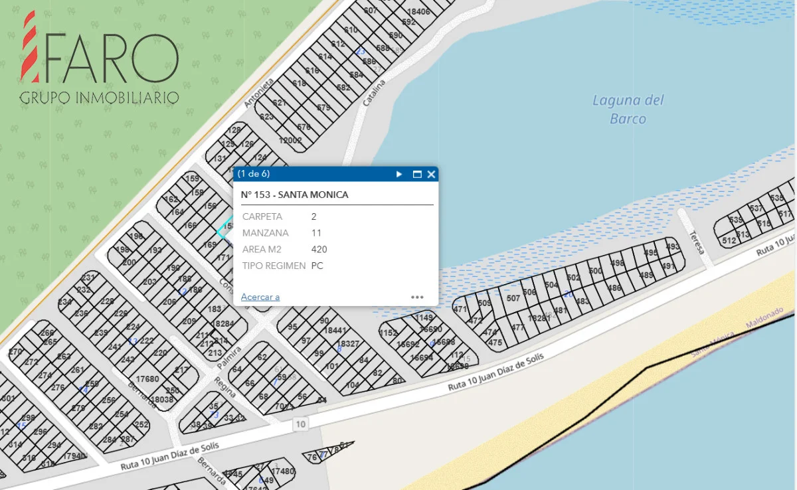Maximize the parcel info popup
The image size is (797, 490).
(417, 174)
